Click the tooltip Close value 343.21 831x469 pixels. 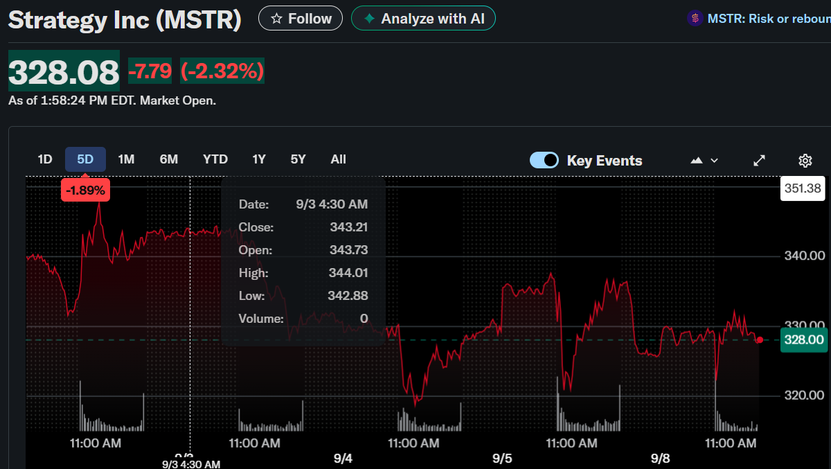349,227
